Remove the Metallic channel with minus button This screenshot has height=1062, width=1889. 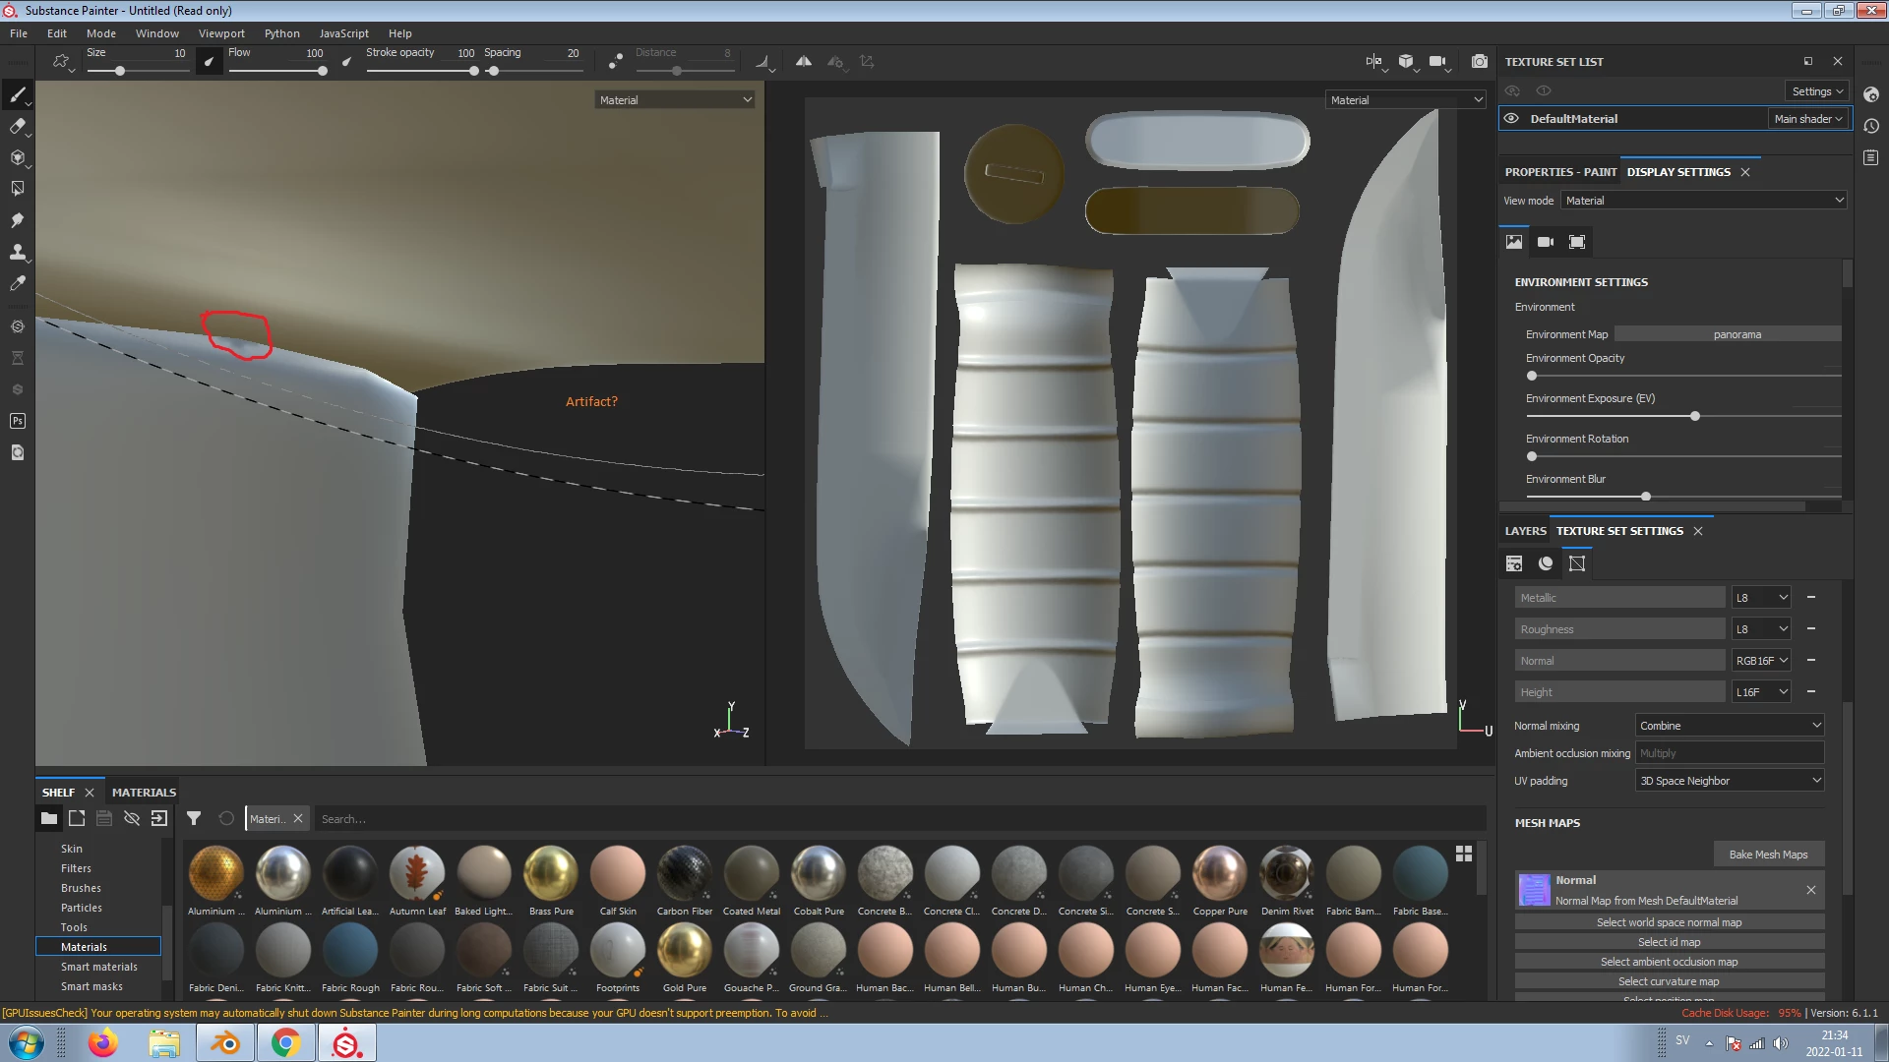[1810, 598]
